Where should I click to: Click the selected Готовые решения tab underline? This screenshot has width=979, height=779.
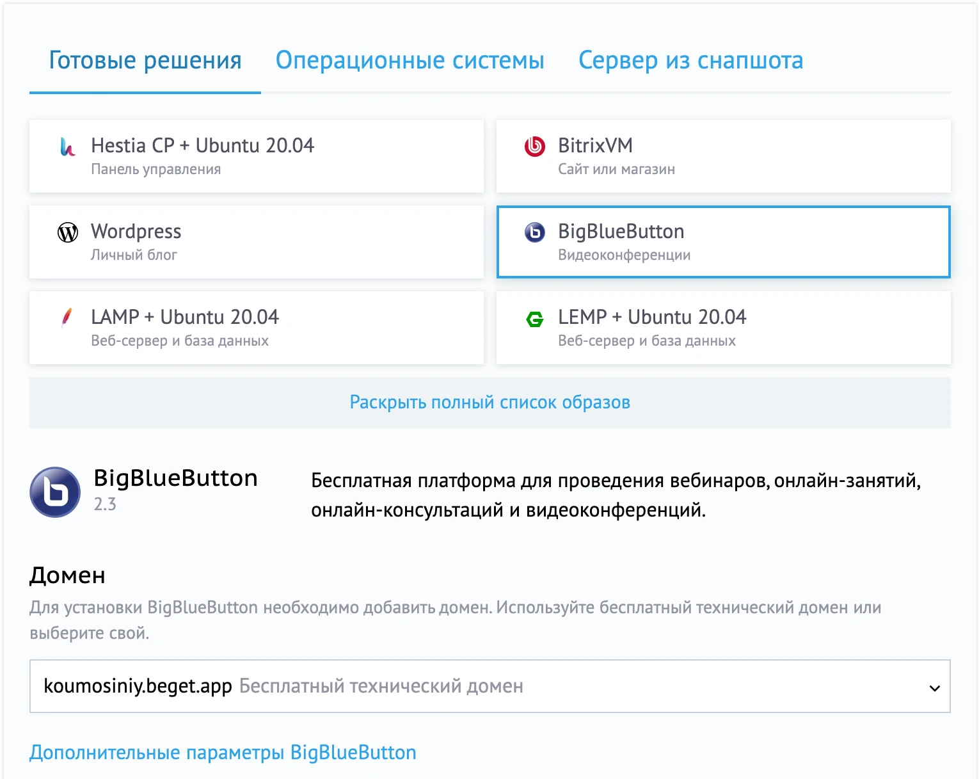145,93
